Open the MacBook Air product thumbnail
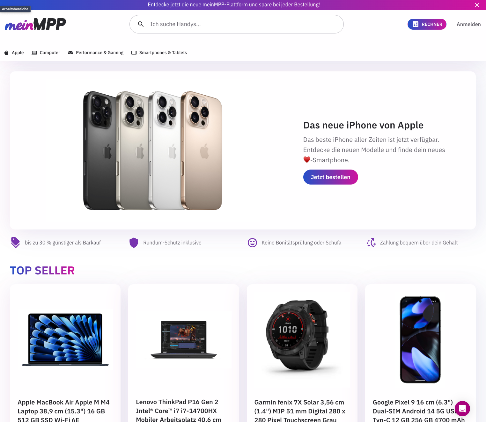Viewport: 486px width, 422px height. coord(65,340)
